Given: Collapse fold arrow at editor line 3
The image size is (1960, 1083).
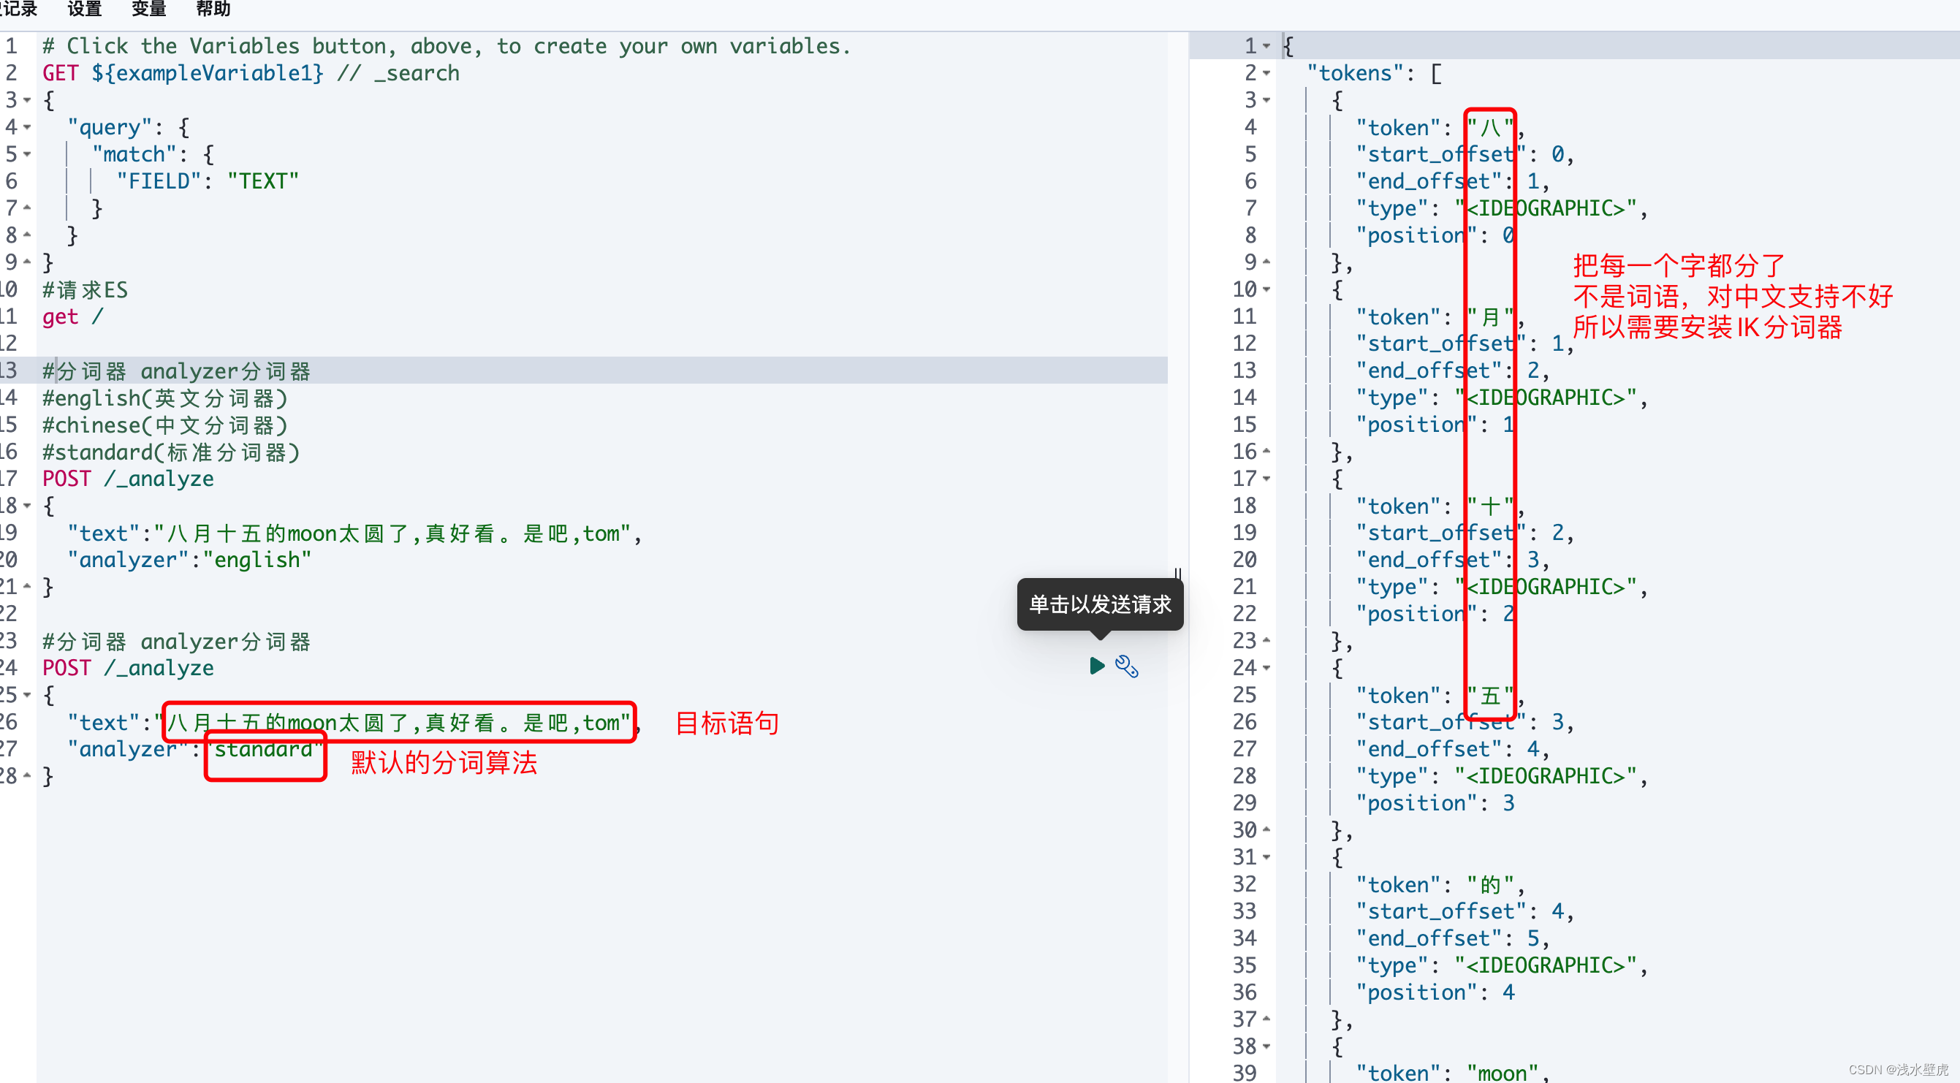Looking at the screenshot, I should pyautogui.click(x=27, y=100).
